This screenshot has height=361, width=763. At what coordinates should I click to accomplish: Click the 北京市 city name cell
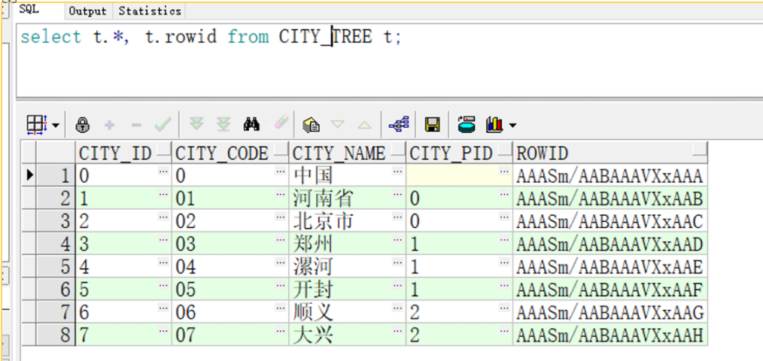(x=348, y=221)
